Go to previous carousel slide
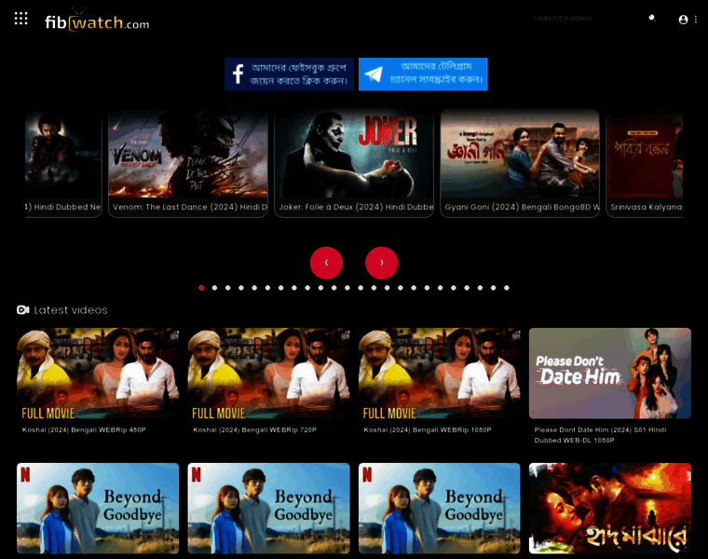Viewport: 708px width, 559px height. coord(326,263)
